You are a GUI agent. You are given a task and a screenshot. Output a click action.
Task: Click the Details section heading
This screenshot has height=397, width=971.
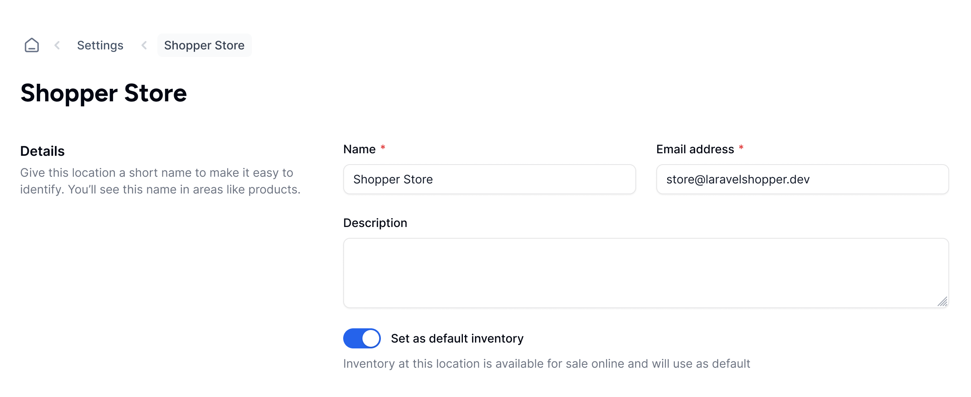(42, 151)
